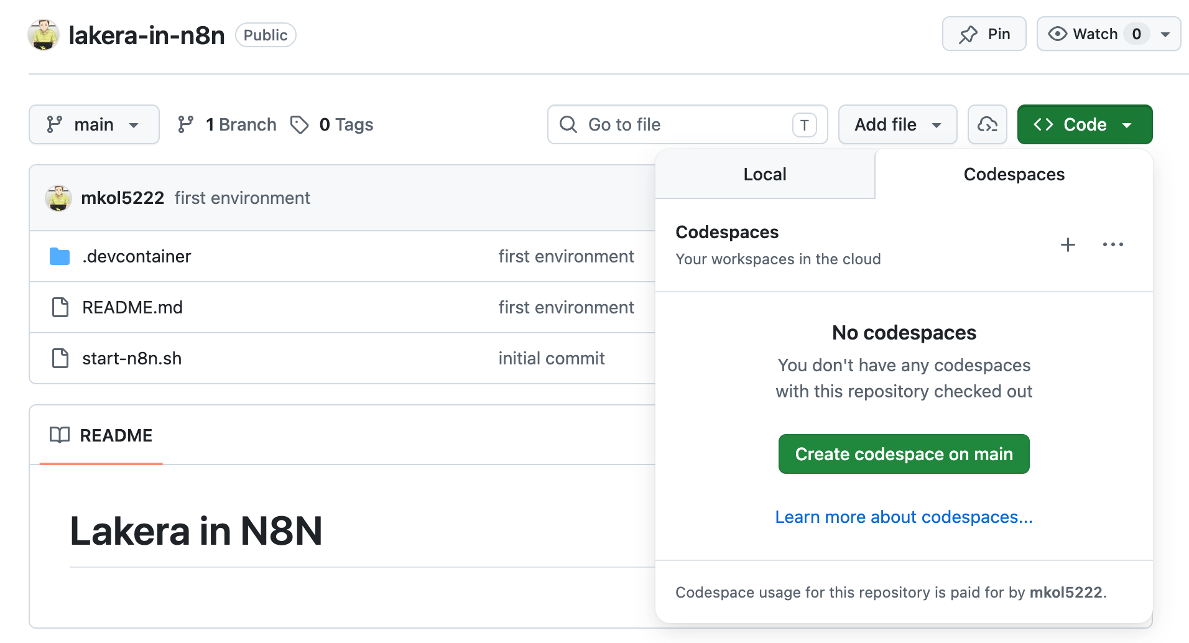Click the file icon beside README.md
1189x643 pixels.
point(60,307)
